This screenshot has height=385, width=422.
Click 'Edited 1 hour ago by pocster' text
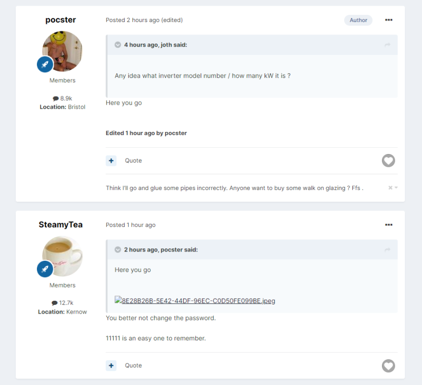[146, 133]
